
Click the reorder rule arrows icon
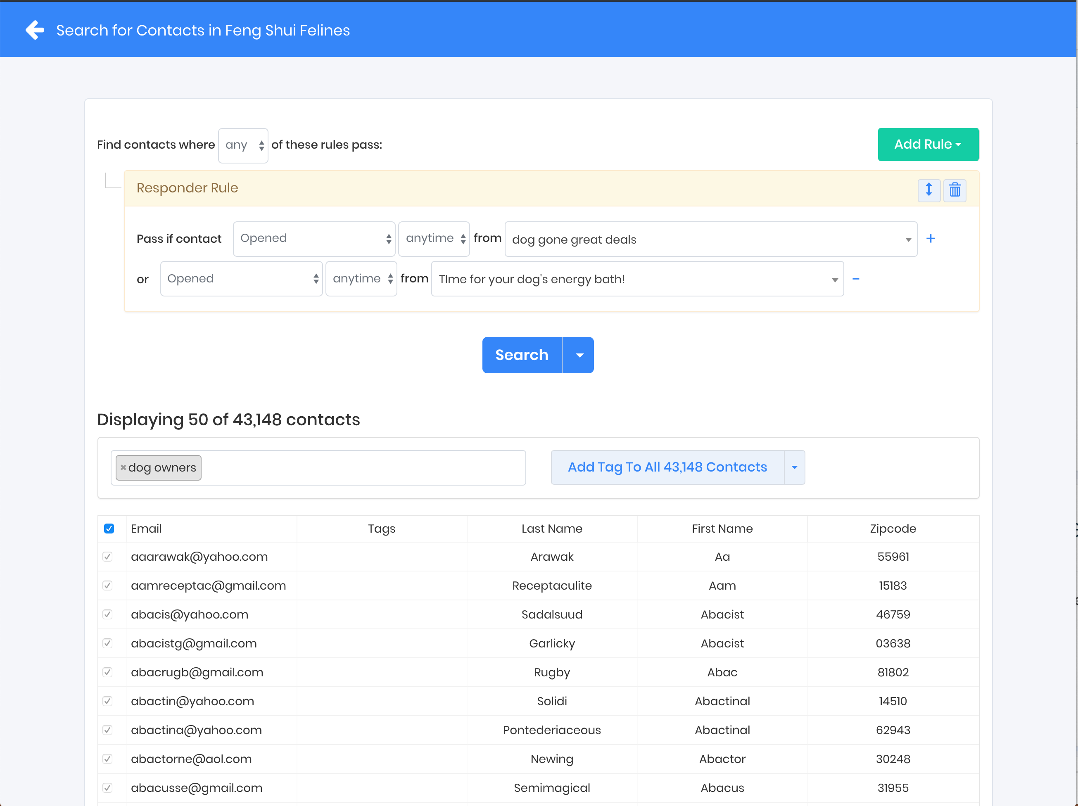(929, 190)
